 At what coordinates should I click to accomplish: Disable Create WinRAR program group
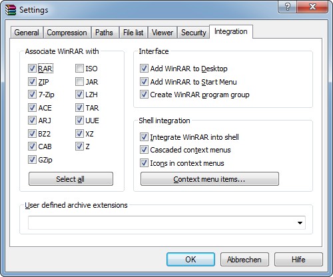click(x=144, y=95)
